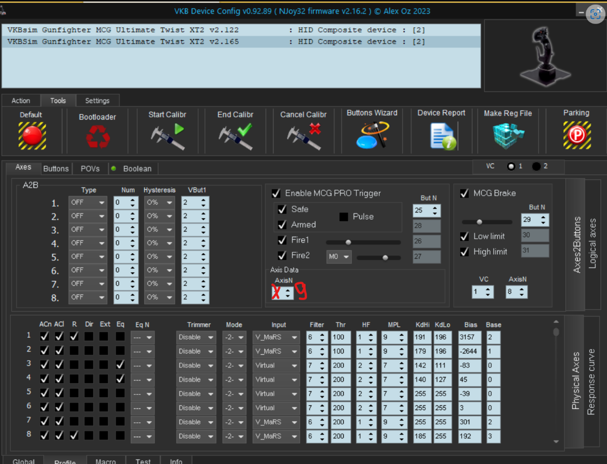The width and height of the screenshot is (607, 464).
Task: Toggle the High limit checkbox
Action: pyautogui.click(x=465, y=252)
